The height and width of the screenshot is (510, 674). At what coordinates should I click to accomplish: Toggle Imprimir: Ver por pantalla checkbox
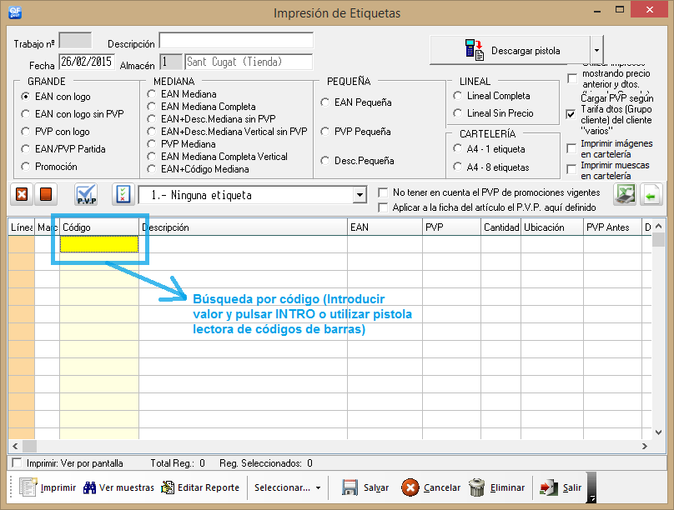coord(18,462)
